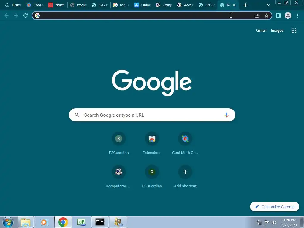The width and height of the screenshot is (304, 228).
Task: Open the user accounts taskbar icon
Action: 118,222
